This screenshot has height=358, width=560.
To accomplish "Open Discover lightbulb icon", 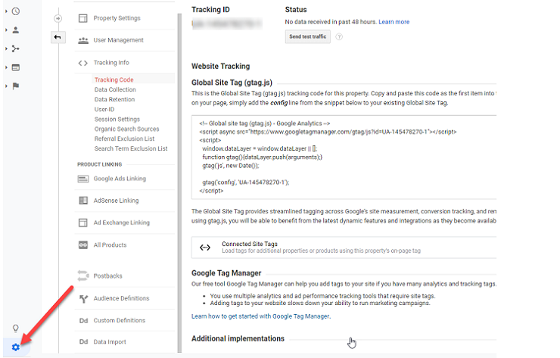I will tap(16, 328).
